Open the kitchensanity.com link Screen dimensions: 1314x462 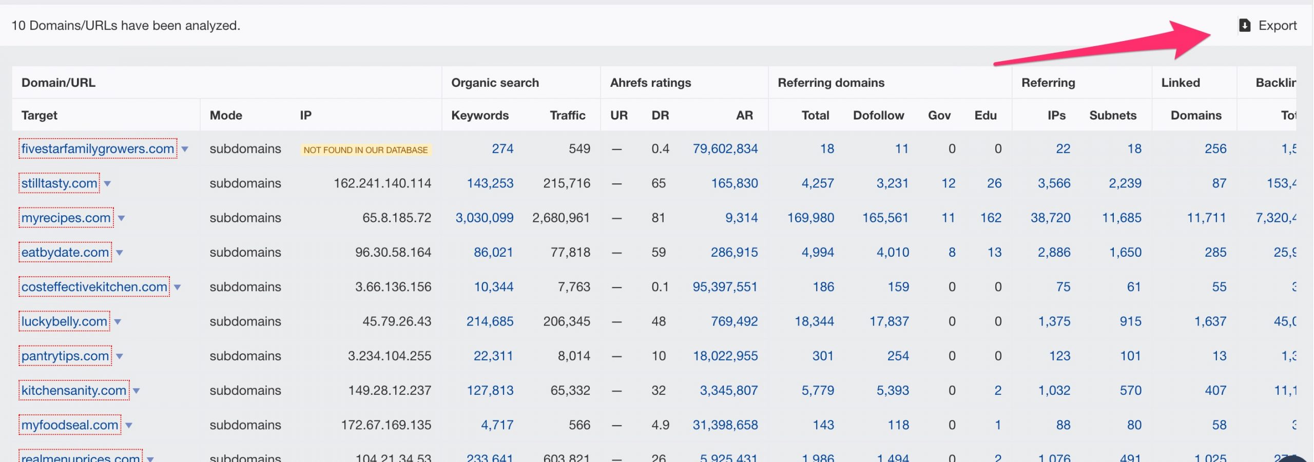pyautogui.click(x=74, y=390)
